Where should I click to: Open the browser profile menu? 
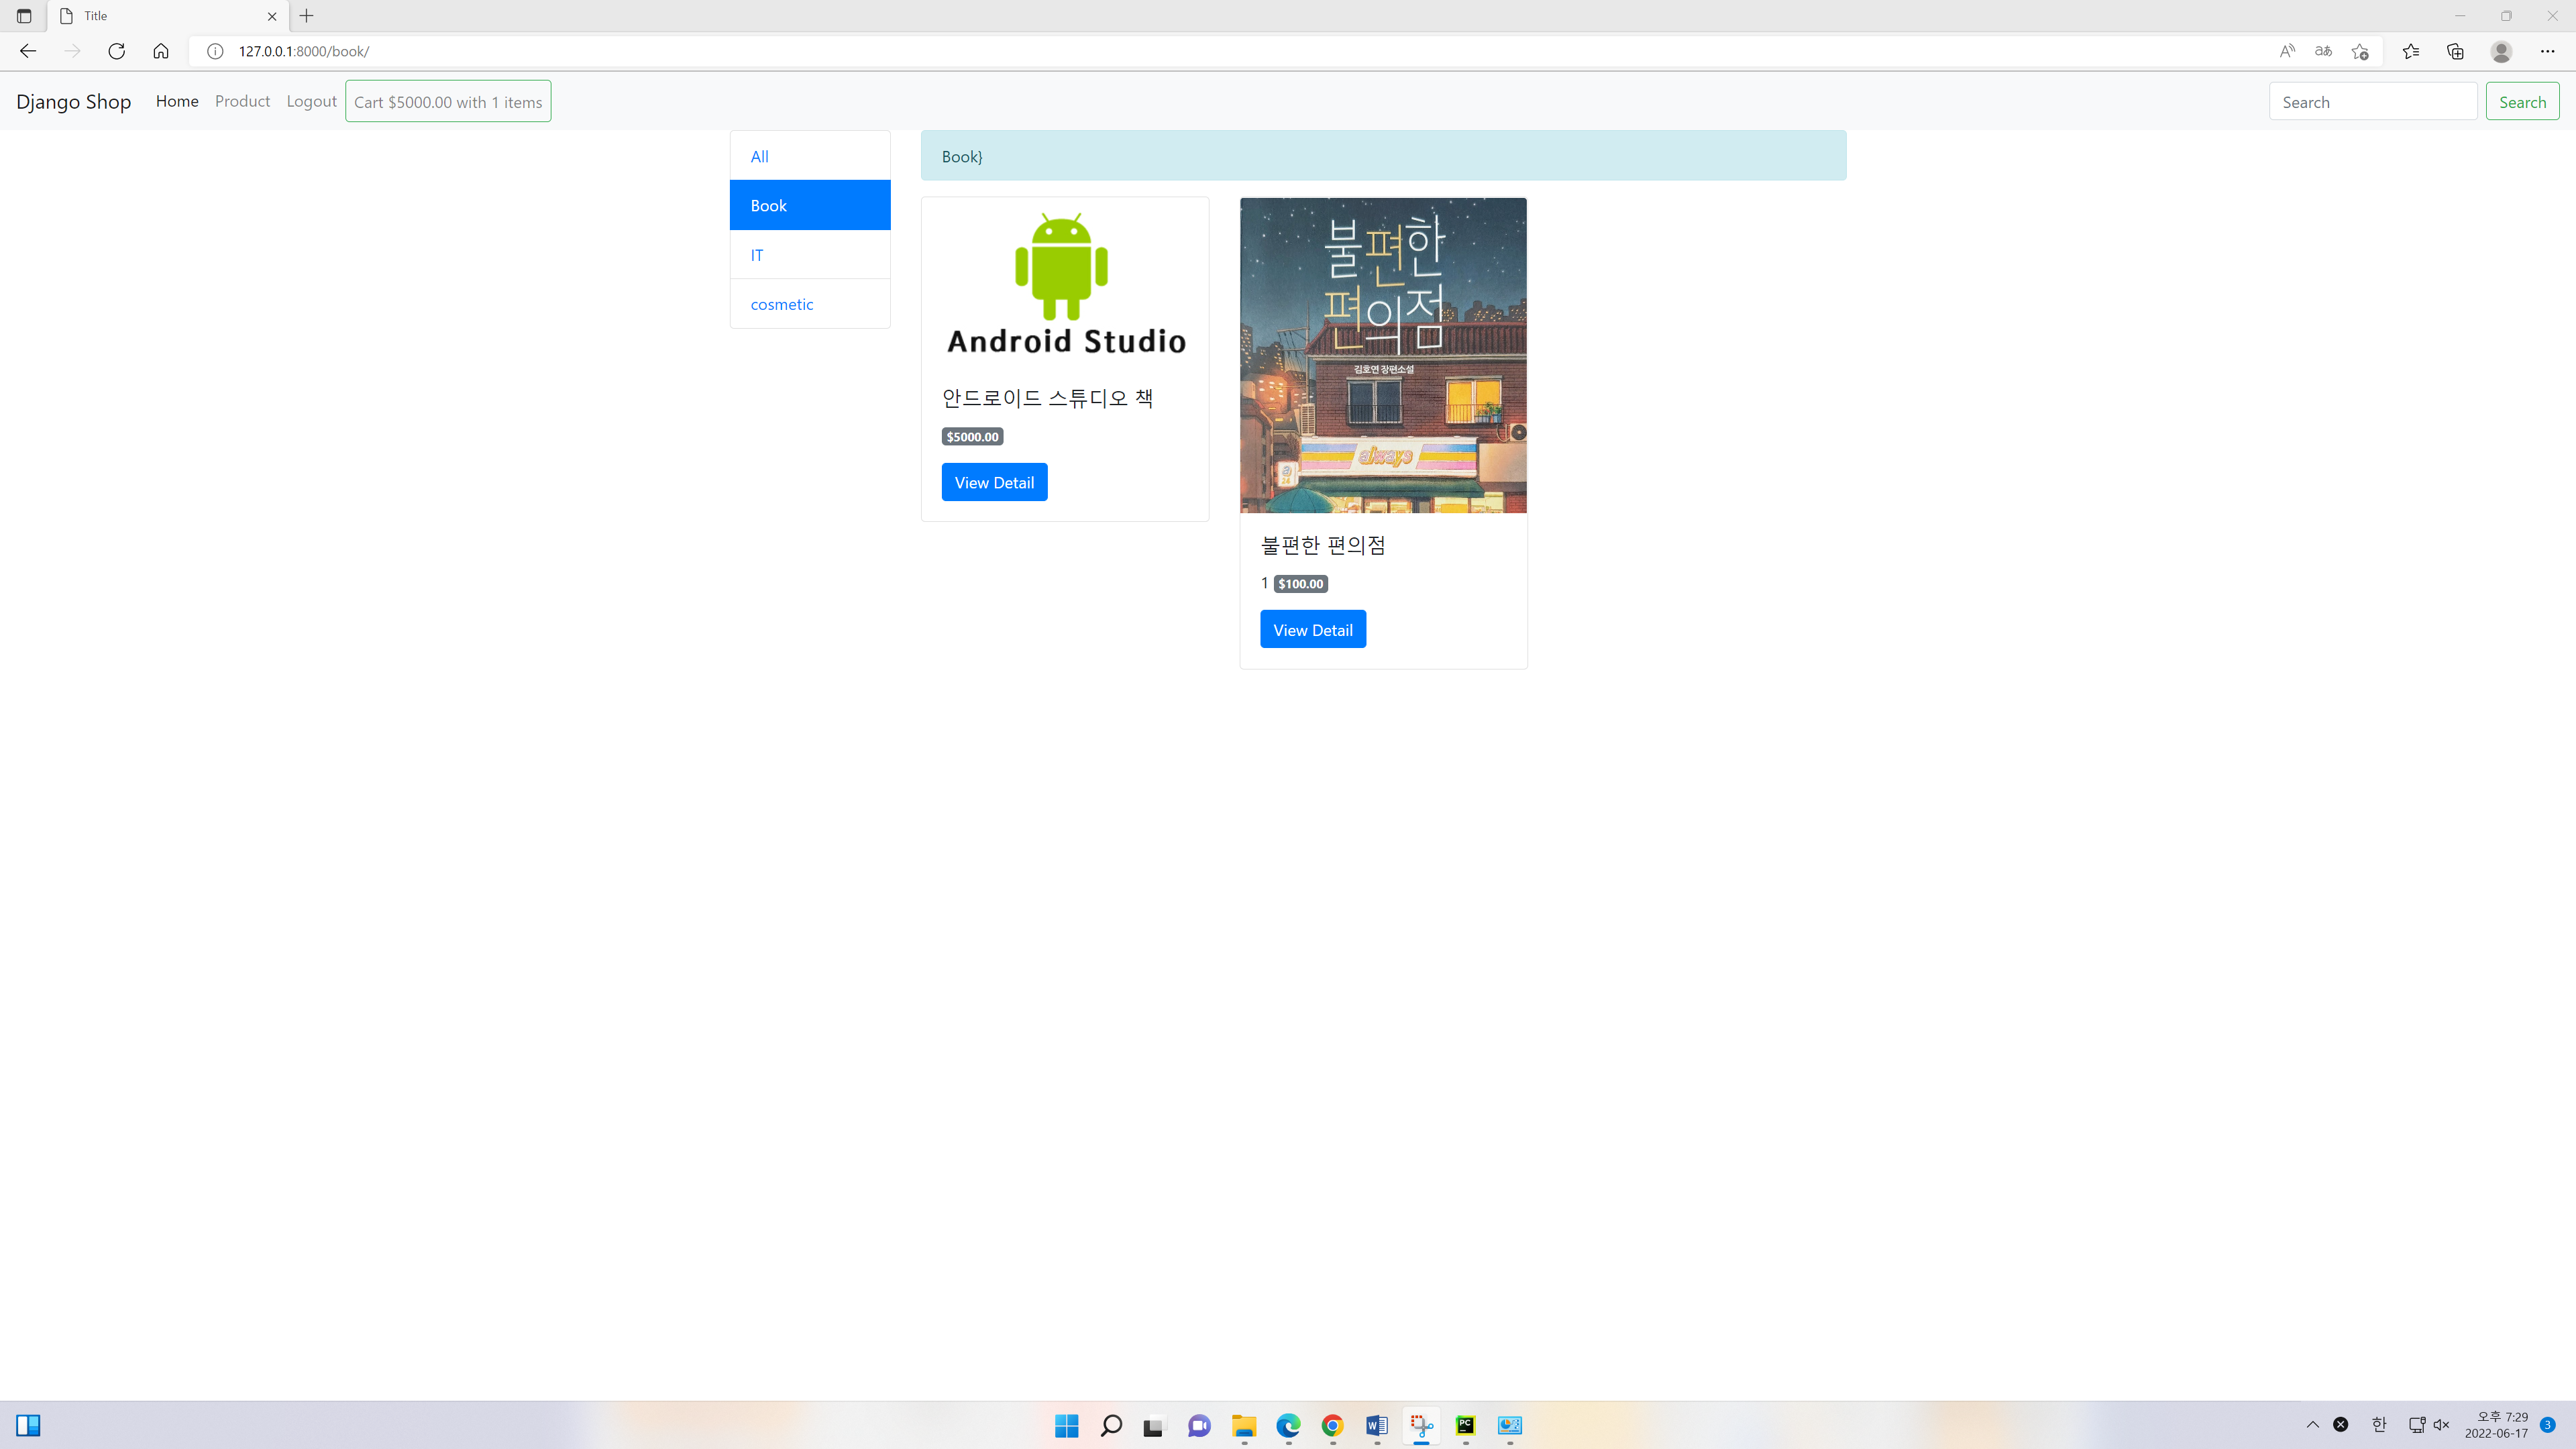2501,51
